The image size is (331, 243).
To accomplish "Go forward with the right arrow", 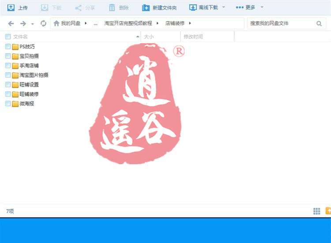I will [23, 23].
